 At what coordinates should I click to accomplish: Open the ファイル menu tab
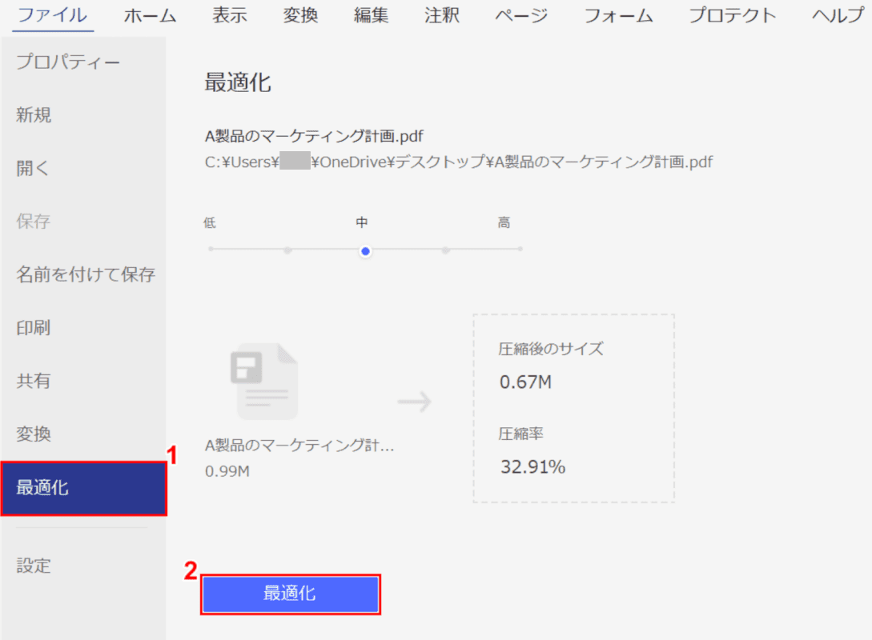tap(53, 15)
